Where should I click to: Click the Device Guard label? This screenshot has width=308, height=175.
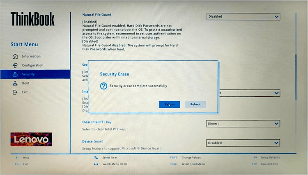[92, 141]
